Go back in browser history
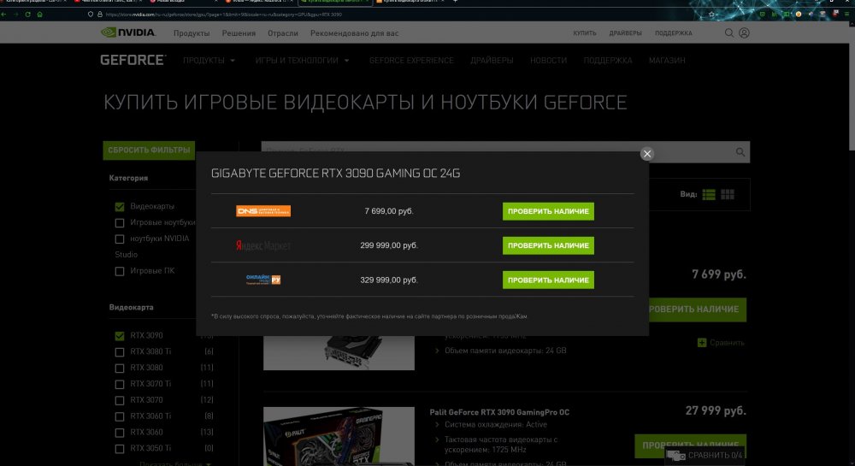 coord(4,15)
